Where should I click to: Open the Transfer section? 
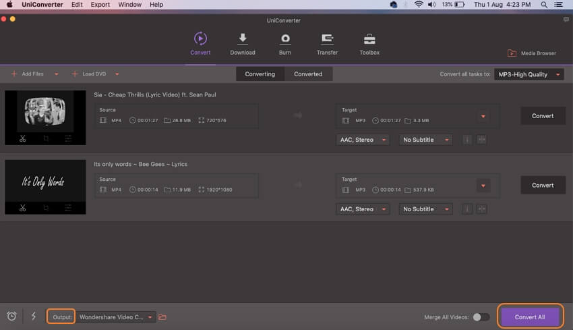coord(327,44)
